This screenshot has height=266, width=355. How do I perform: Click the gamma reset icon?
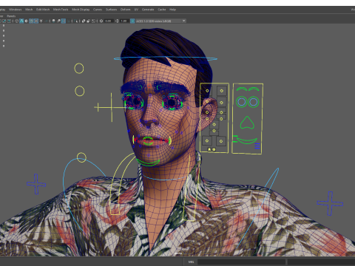(x=117, y=21)
